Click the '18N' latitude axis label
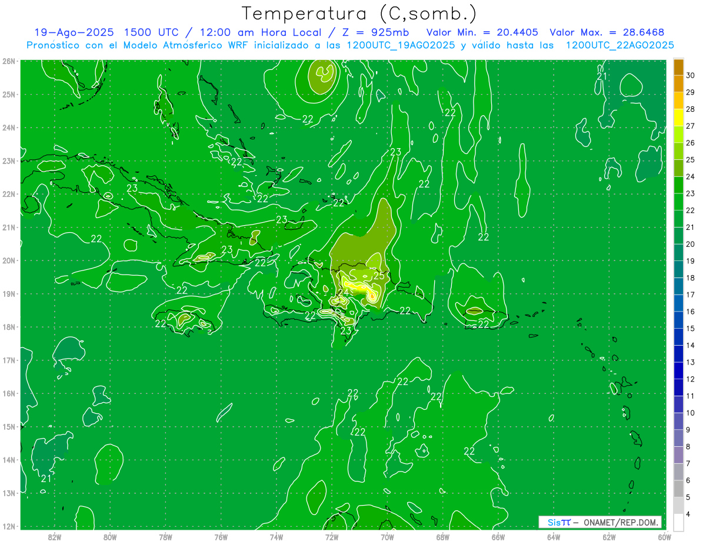The height and width of the screenshot is (545, 706). pos(9,327)
